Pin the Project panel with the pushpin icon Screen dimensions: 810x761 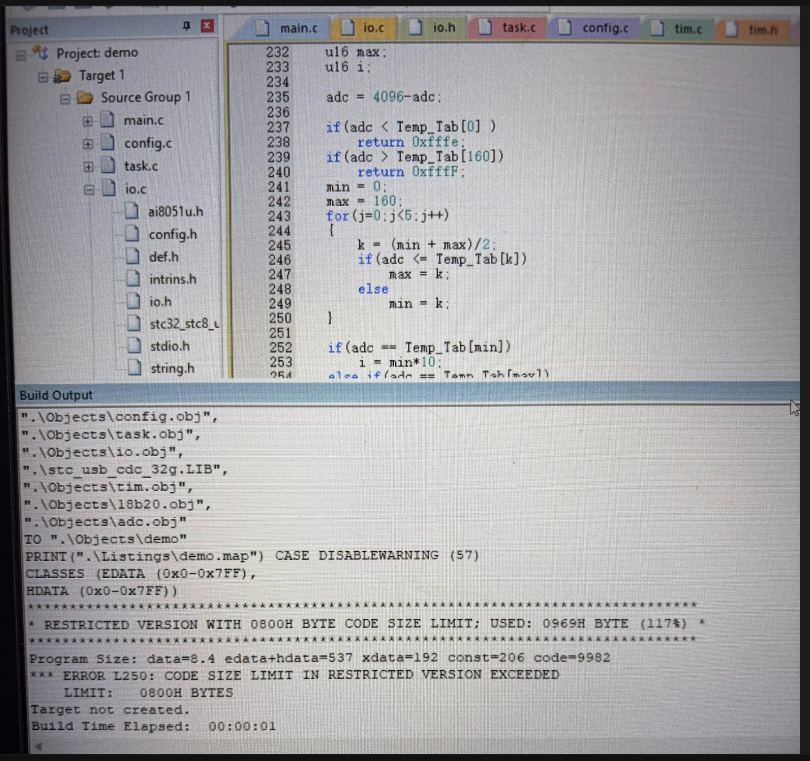coord(186,26)
